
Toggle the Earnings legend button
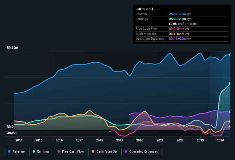pos(41,152)
